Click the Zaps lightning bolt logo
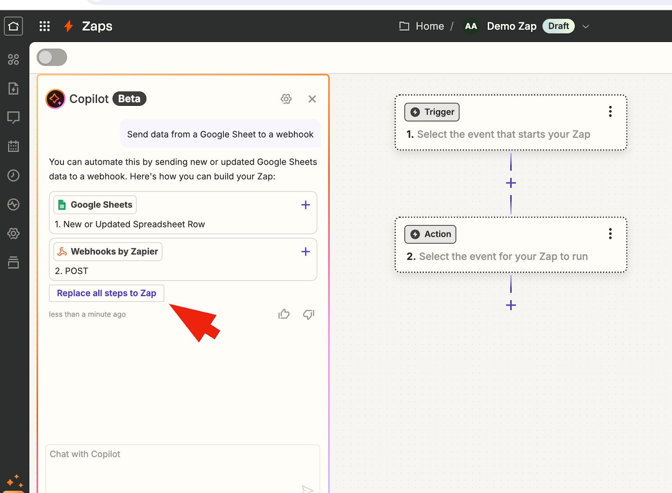 pos(68,26)
